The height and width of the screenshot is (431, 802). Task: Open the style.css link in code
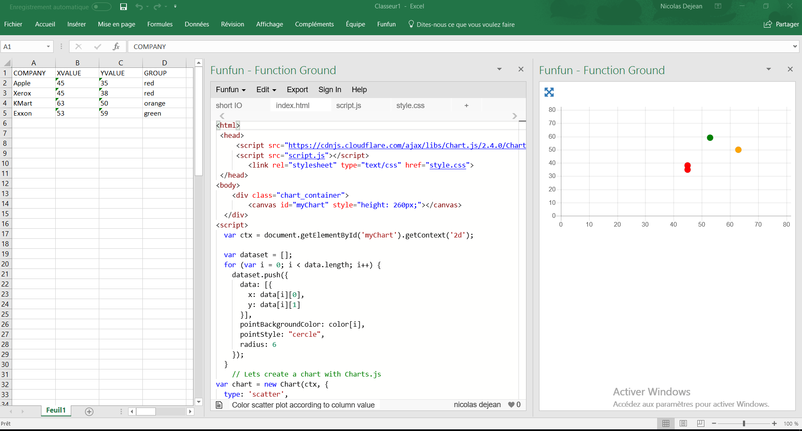[x=448, y=165]
